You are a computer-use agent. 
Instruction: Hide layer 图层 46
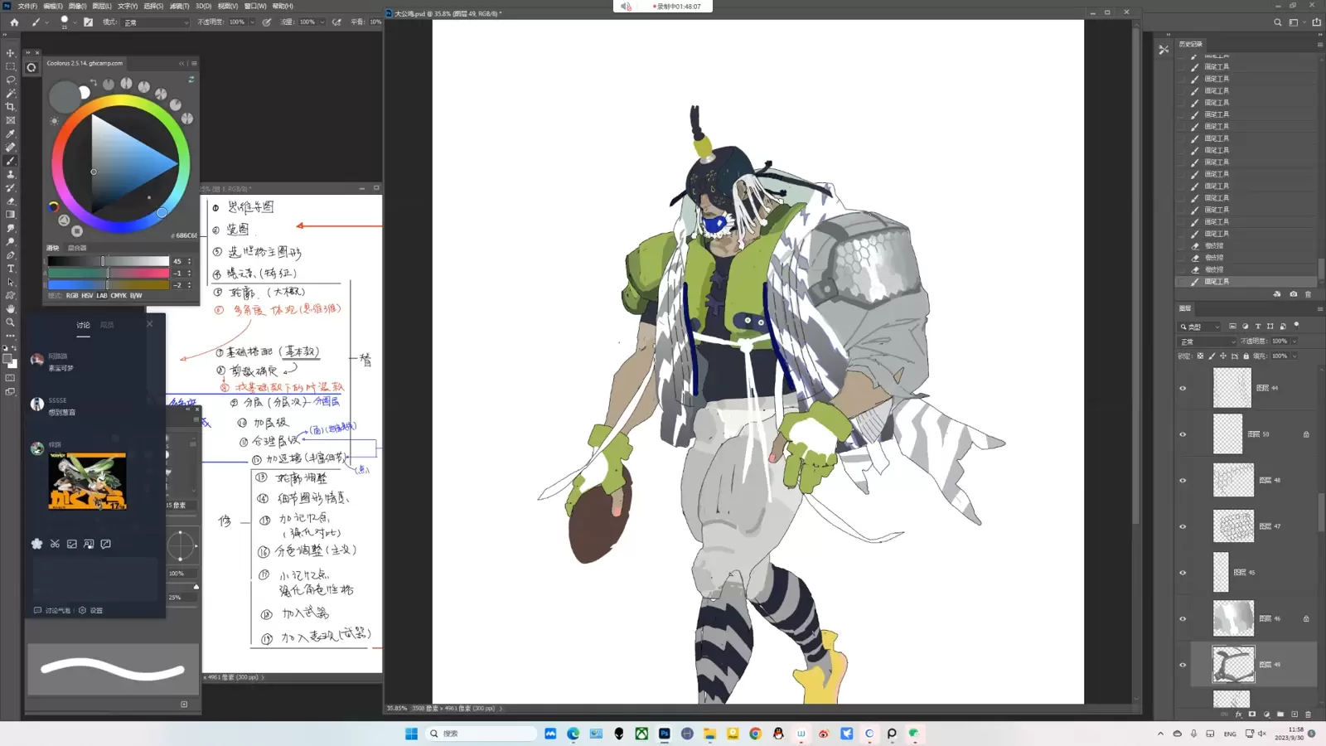pos(1183,618)
